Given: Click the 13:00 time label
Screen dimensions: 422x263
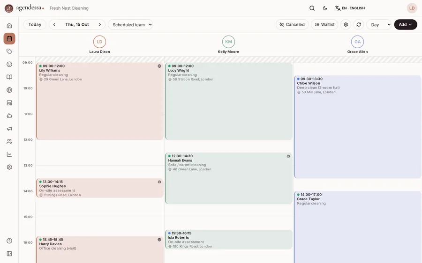Looking at the screenshot, I should [x=28, y=166].
